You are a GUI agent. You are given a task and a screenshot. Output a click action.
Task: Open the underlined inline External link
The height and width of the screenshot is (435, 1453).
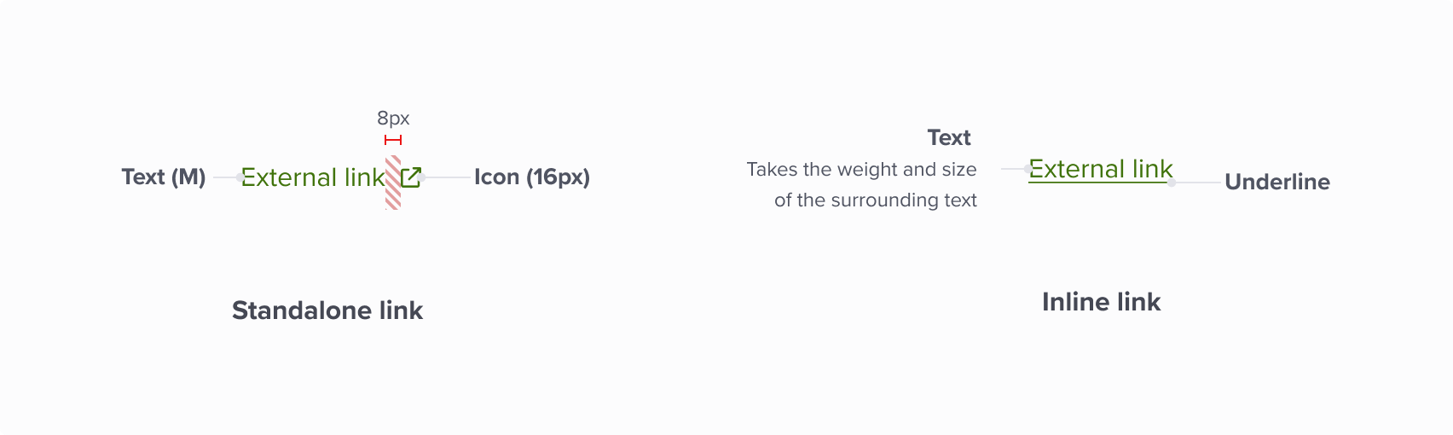tap(1101, 169)
